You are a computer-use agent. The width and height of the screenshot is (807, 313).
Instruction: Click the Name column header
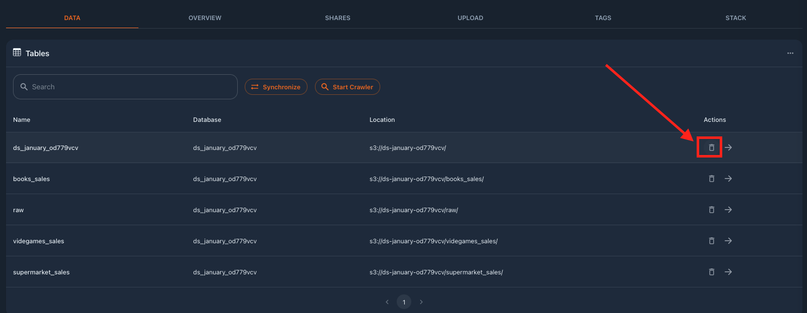point(22,120)
